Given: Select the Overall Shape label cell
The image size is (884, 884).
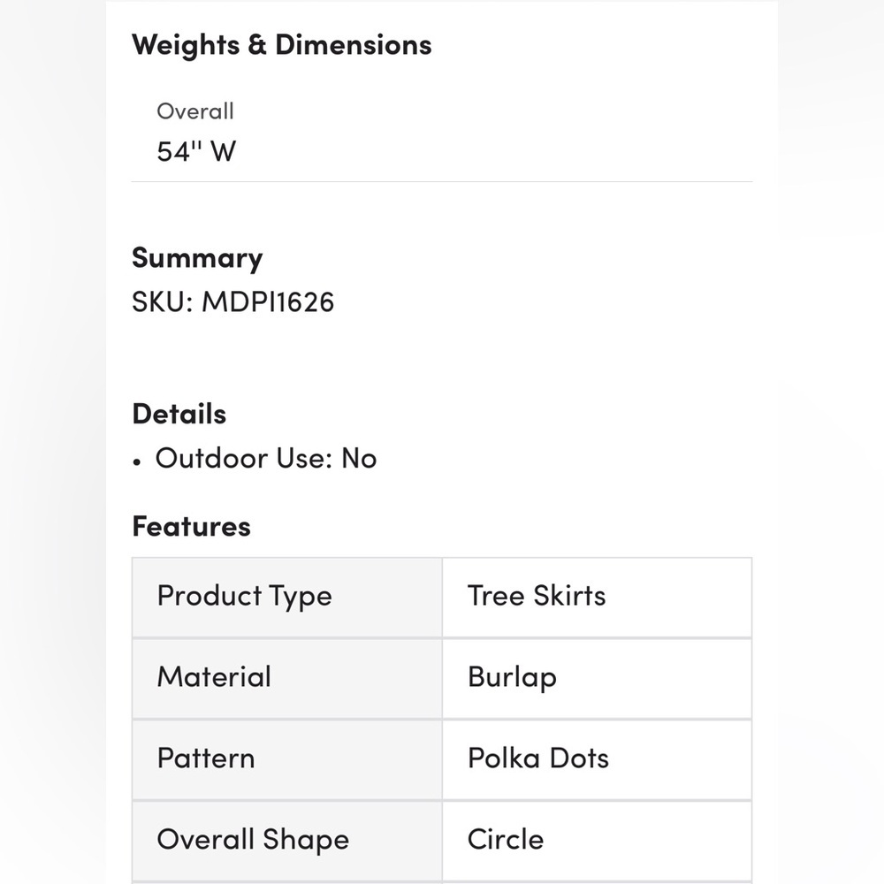Looking at the screenshot, I should [x=287, y=841].
